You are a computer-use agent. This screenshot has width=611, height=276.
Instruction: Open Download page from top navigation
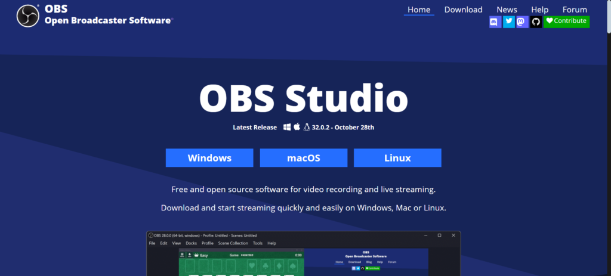click(x=463, y=10)
